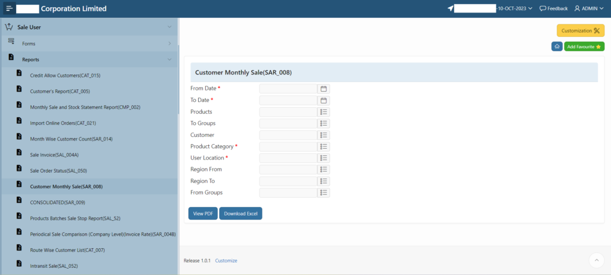Image resolution: width=611 pixels, height=275 pixels.
Task: Click the Customize link in footer
Action: pos(226,261)
